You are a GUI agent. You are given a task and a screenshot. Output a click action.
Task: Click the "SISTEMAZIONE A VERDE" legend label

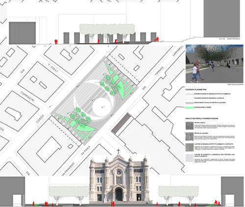[202, 107]
